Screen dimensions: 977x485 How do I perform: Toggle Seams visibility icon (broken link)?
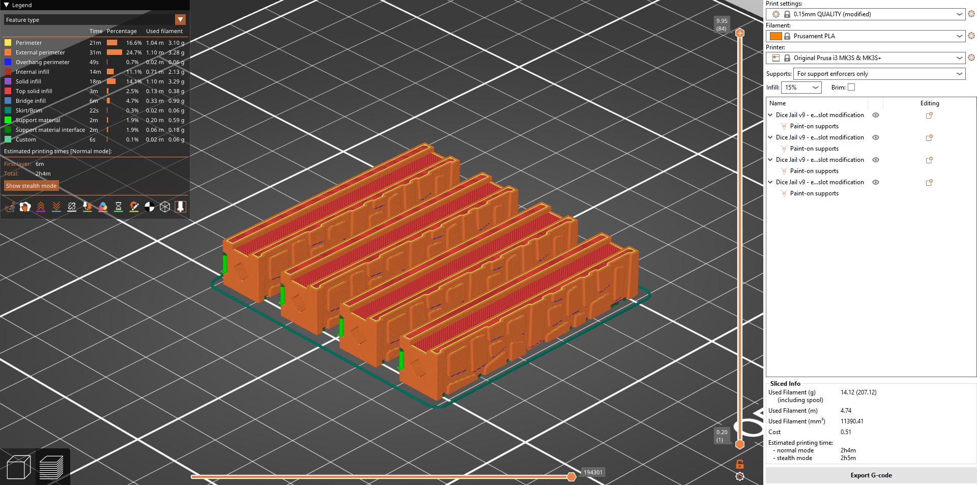tap(72, 207)
